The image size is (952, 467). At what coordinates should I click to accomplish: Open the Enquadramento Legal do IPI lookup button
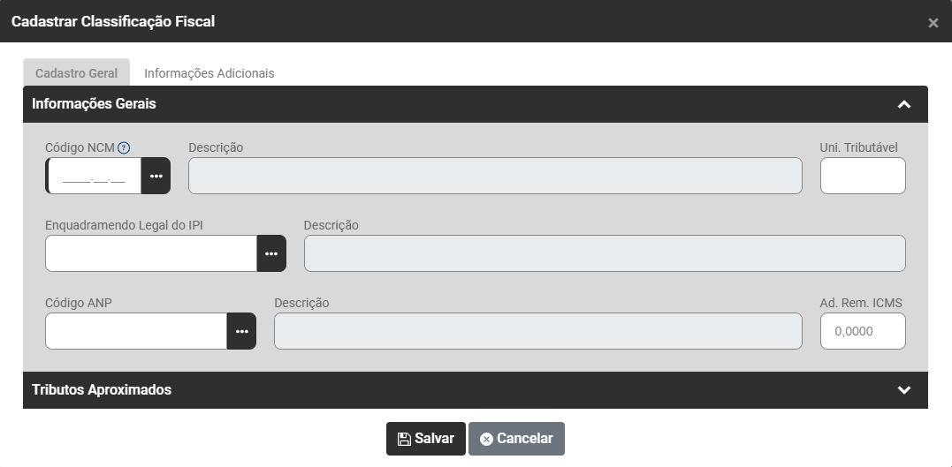[x=271, y=253]
